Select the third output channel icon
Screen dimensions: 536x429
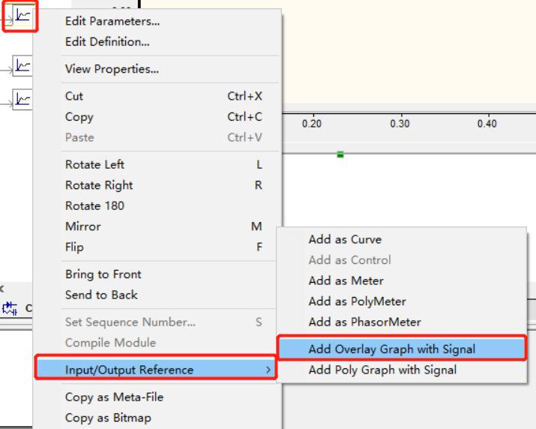coord(22,100)
